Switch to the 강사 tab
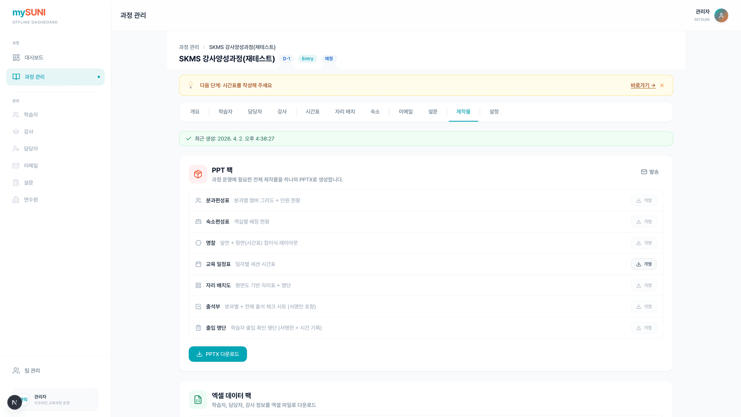This screenshot has width=741, height=417. pyautogui.click(x=282, y=112)
